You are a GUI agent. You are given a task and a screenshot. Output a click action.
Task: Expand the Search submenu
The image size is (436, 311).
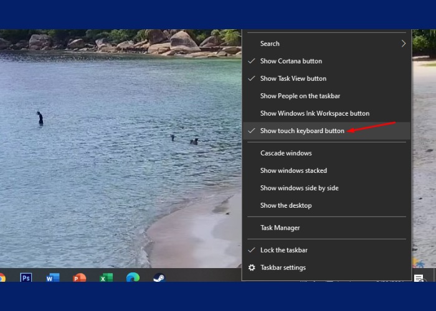click(x=270, y=44)
